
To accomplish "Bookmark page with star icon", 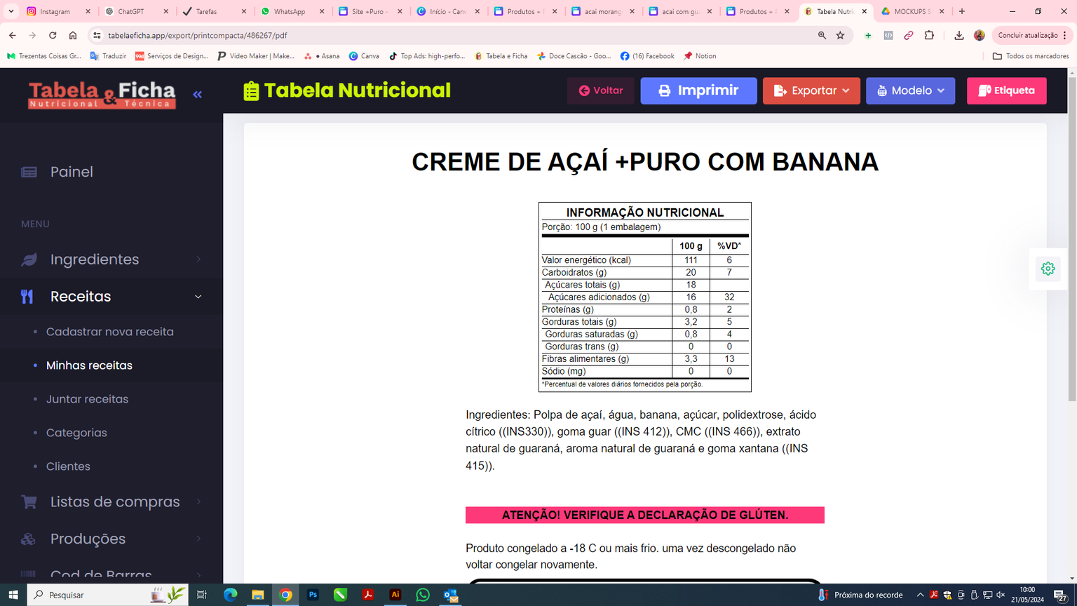I will 840,35.
